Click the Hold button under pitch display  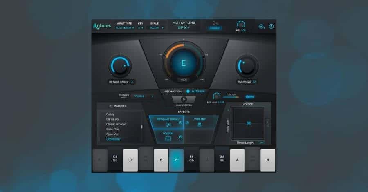pyautogui.click(x=184, y=80)
